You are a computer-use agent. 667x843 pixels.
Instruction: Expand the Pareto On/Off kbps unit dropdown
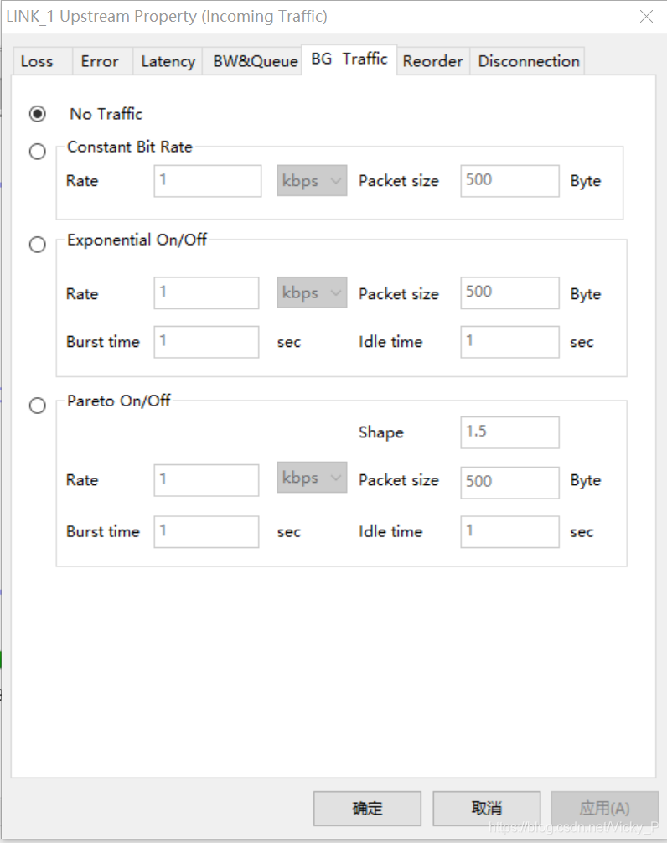click(312, 478)
